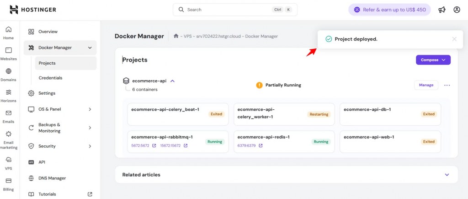The height and width of the screenshot is (199, 468).
Task: Expand Backups & Monitoring menu
Action: 90,128
